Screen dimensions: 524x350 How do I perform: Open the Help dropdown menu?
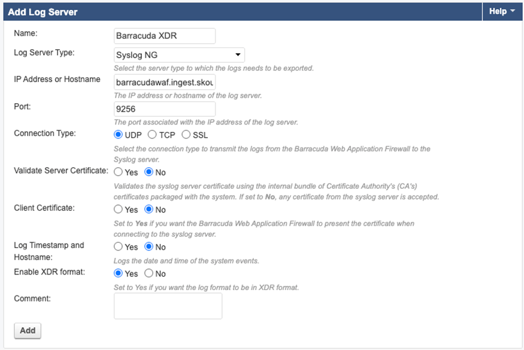pos(502,11)
